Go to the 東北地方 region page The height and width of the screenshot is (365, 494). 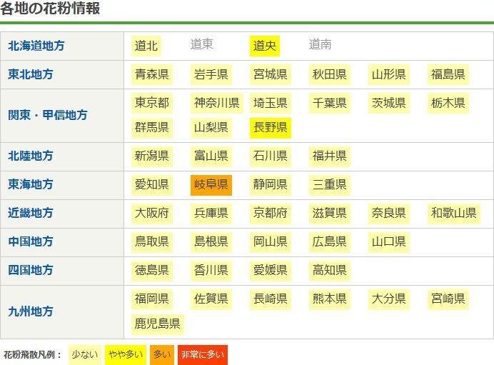pyautogui.click(x=31, y=74)
